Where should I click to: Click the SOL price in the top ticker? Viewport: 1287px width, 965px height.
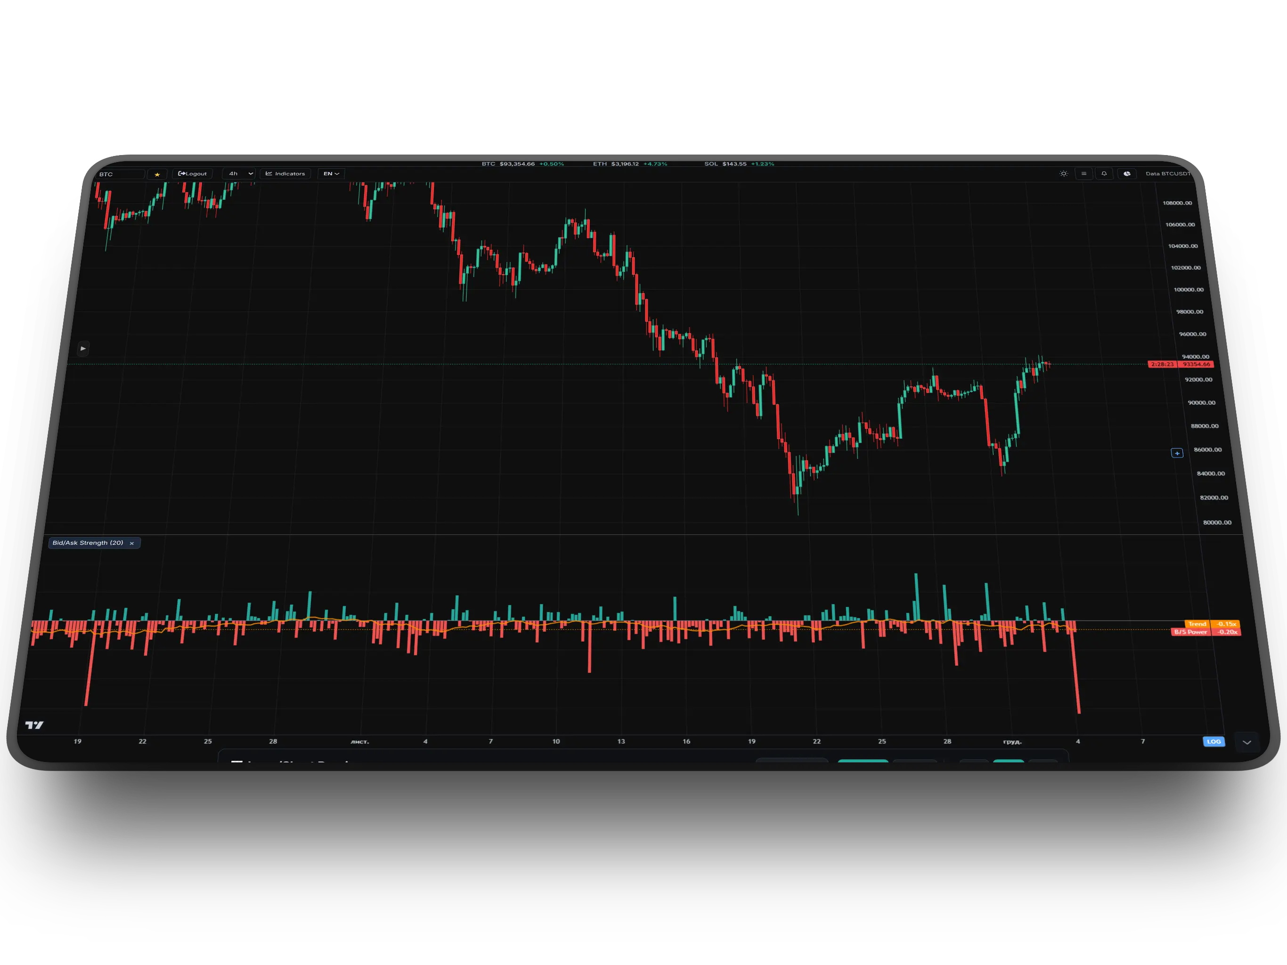pos(734,164)
